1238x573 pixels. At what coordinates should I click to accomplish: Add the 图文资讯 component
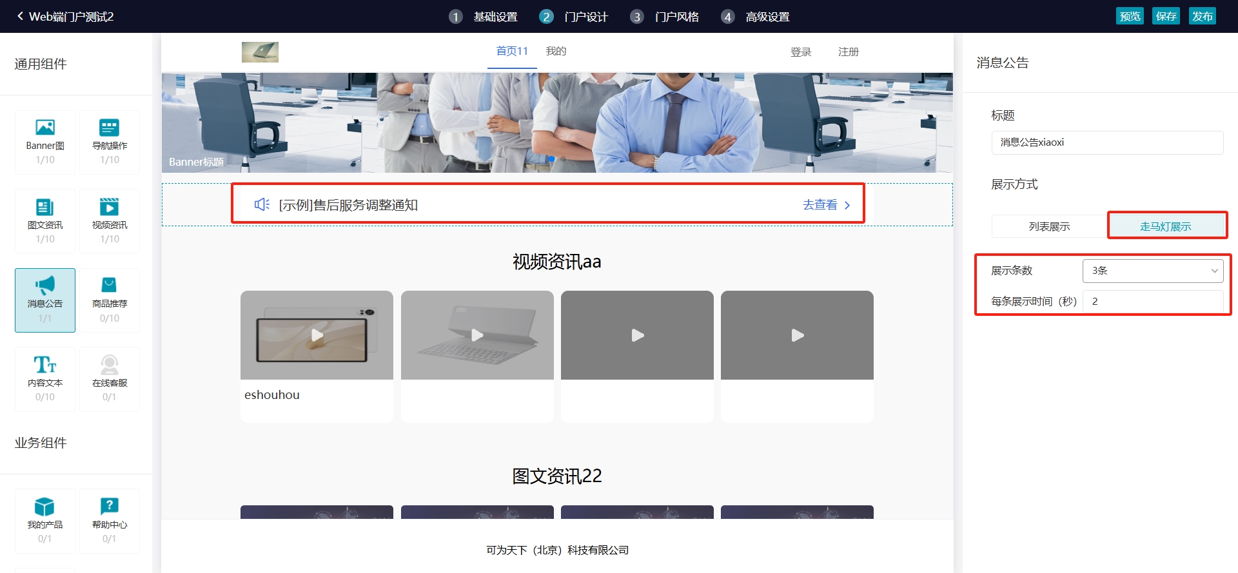pyautogui.click(x=45, y=221)
